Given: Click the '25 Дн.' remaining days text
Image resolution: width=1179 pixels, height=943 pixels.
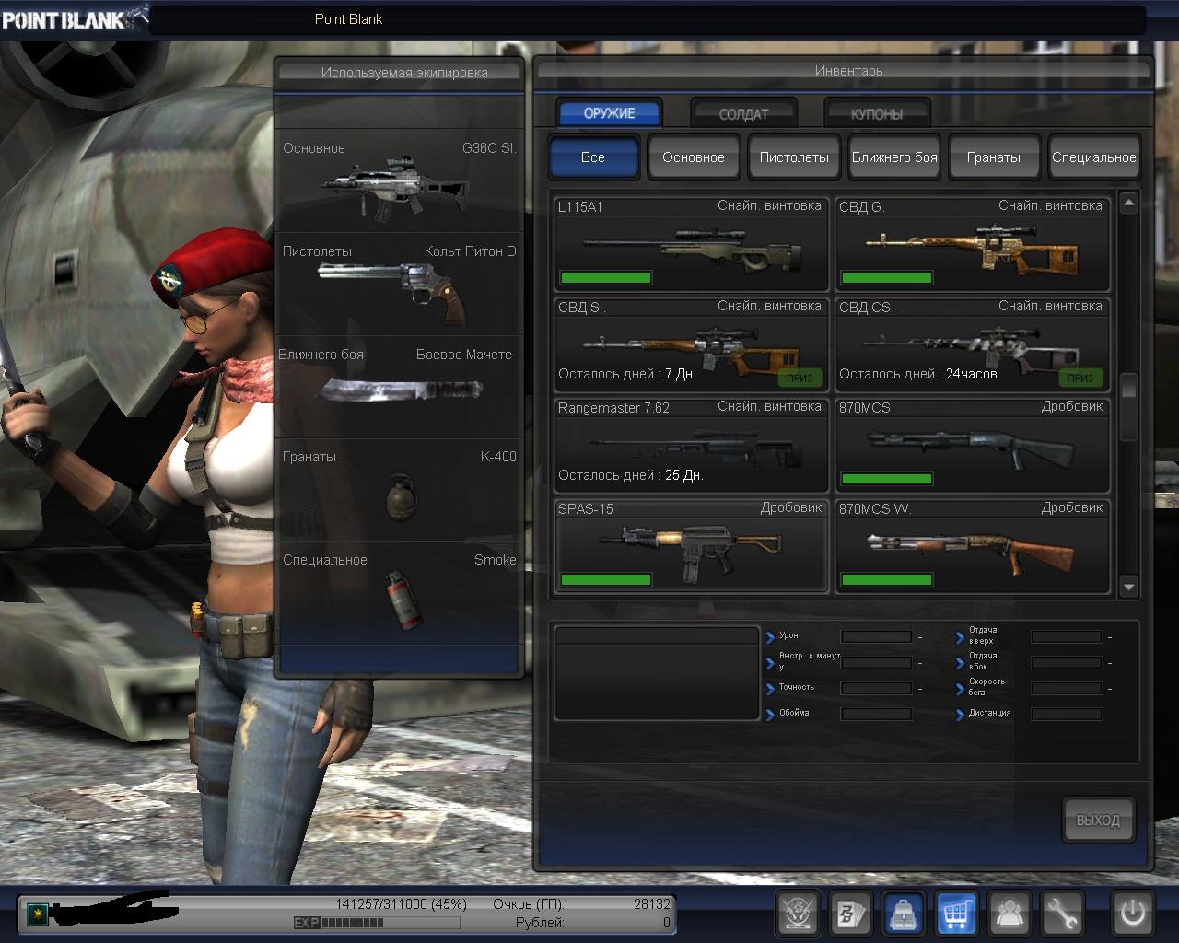Looking at the screenshot, I should (684, 475).
